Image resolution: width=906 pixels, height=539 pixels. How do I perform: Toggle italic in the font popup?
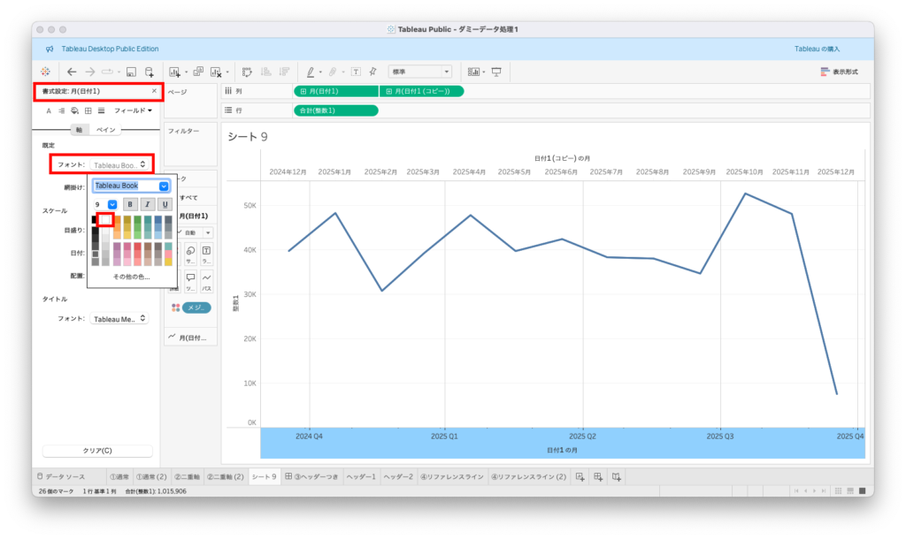[x=147, y=204]
